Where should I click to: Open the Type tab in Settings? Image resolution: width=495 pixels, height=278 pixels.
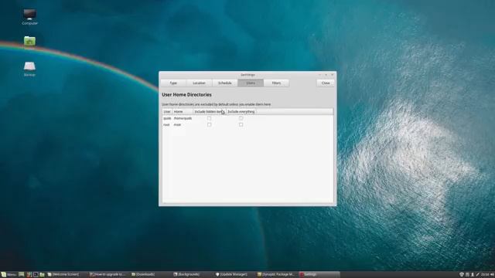(x=173, y=83)
